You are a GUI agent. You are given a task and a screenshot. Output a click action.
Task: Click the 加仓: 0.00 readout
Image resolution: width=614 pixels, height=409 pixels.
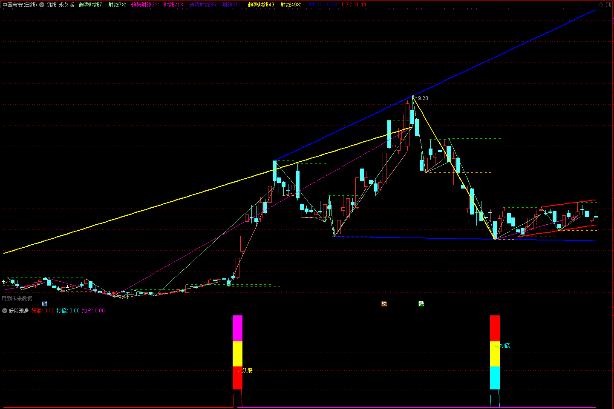[93, 311]
